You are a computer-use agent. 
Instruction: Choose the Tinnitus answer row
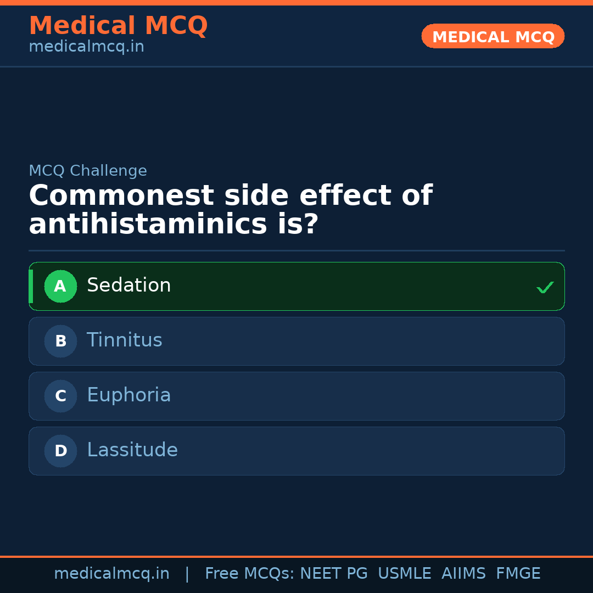296,341
